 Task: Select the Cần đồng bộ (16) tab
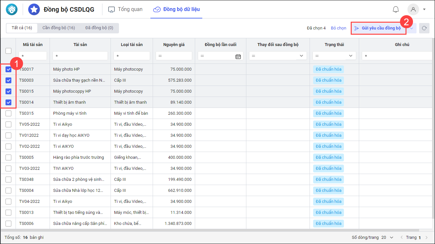(59, 28)
